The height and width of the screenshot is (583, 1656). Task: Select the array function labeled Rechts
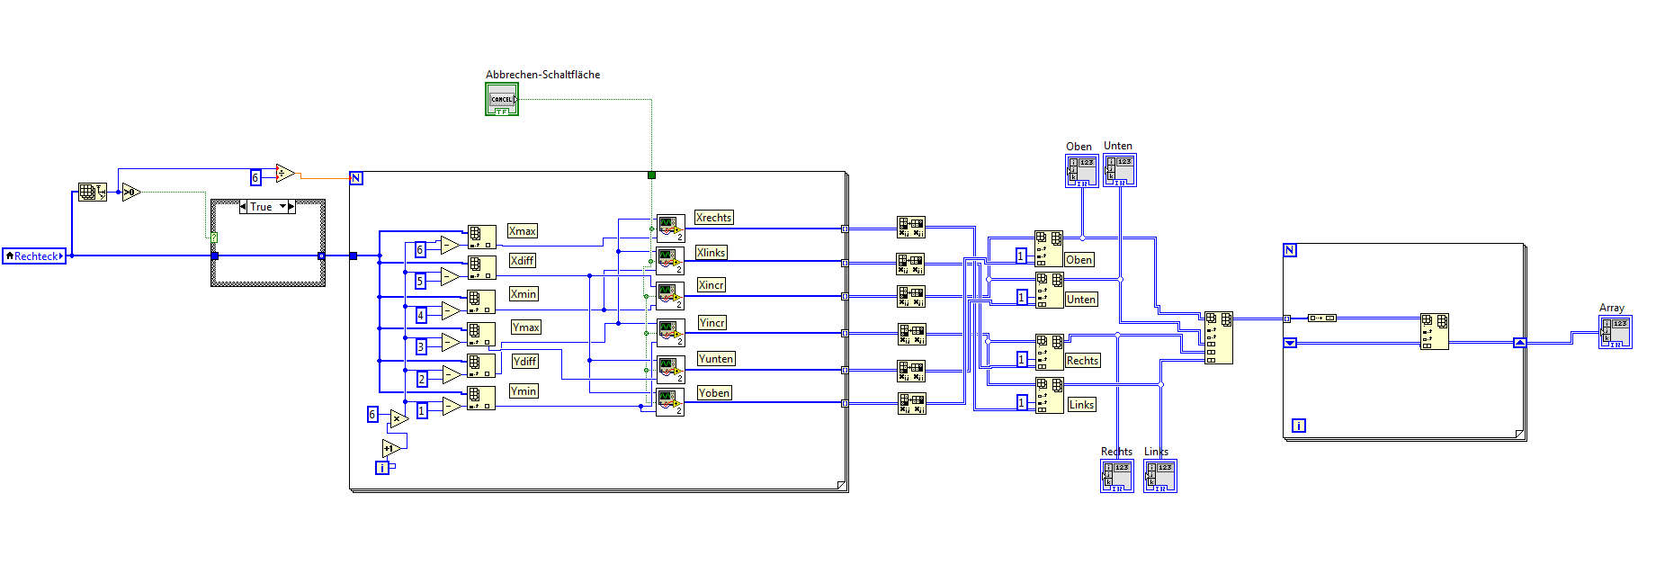point(1049,352)
